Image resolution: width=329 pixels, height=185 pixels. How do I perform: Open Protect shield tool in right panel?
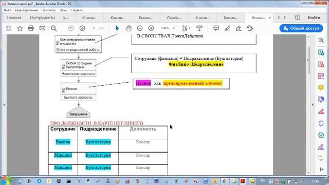pyautogui.click(x=321, y=123)
